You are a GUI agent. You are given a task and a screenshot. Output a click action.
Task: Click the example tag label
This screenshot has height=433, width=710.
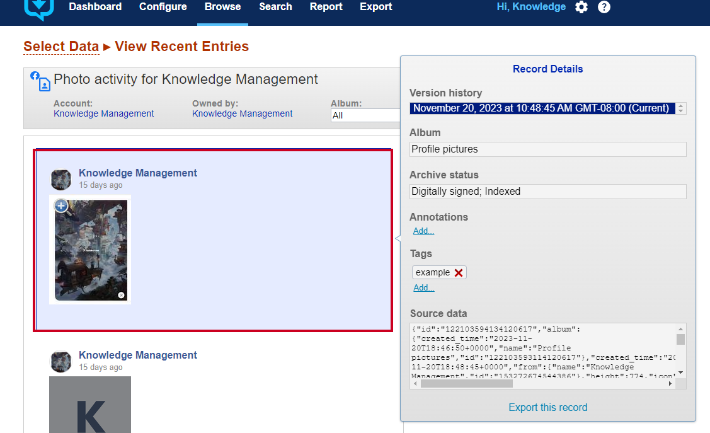[x=433, y=273]
